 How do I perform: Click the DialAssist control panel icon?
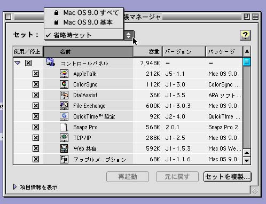coord(64,95)
